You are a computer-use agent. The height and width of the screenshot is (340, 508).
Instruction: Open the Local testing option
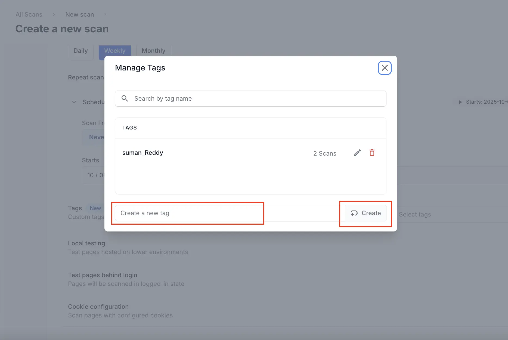86,243
